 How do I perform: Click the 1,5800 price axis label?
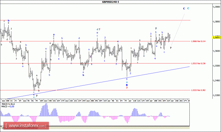click(x=217, y=22)
